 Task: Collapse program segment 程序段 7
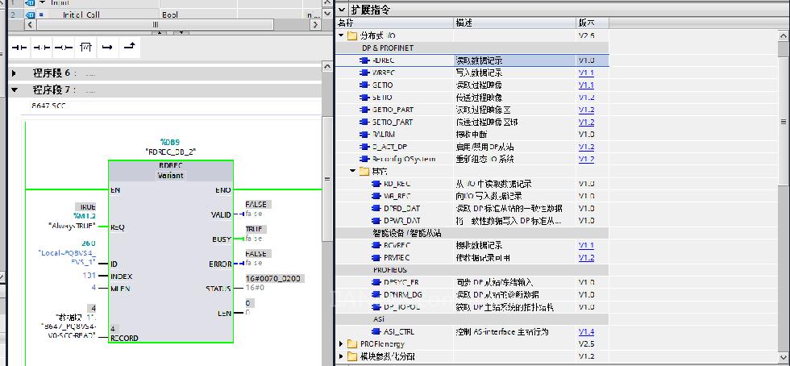[15, 89]
